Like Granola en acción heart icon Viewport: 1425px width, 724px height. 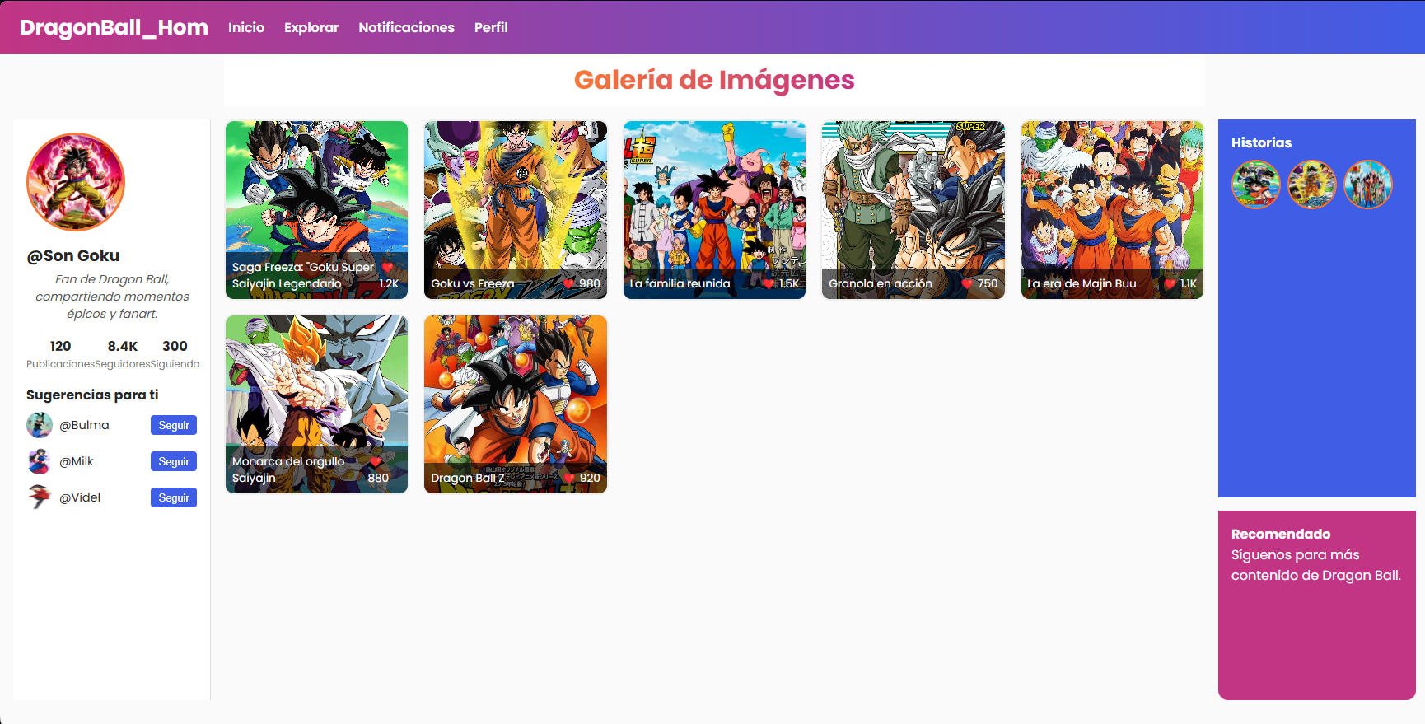[x=967, y=283]
